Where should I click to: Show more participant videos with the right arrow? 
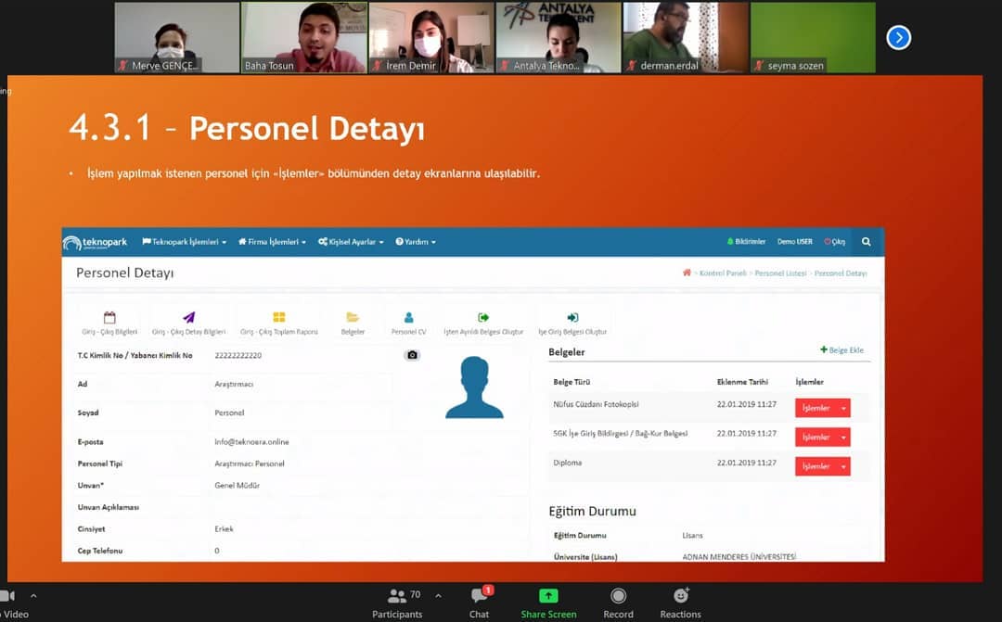tap(898, 37)
